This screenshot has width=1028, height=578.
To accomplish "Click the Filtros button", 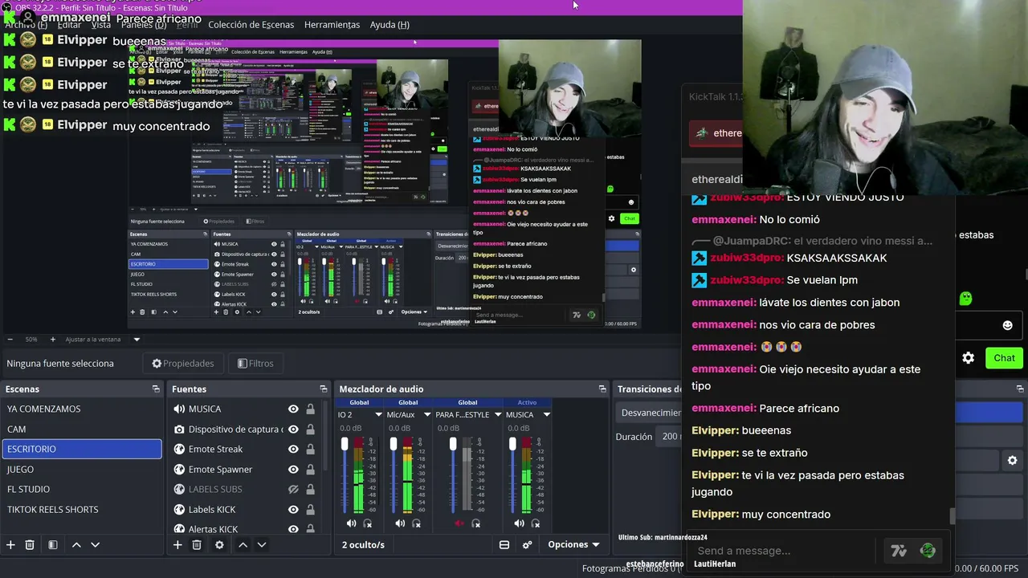I will (x=255, y=364).
